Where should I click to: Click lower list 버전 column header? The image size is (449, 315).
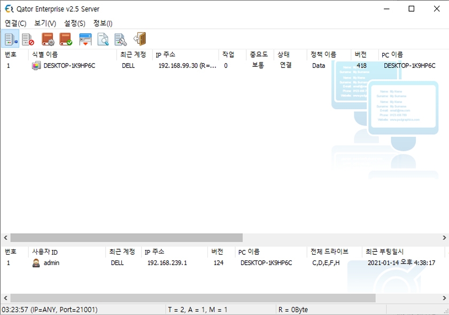coord(221,252)
